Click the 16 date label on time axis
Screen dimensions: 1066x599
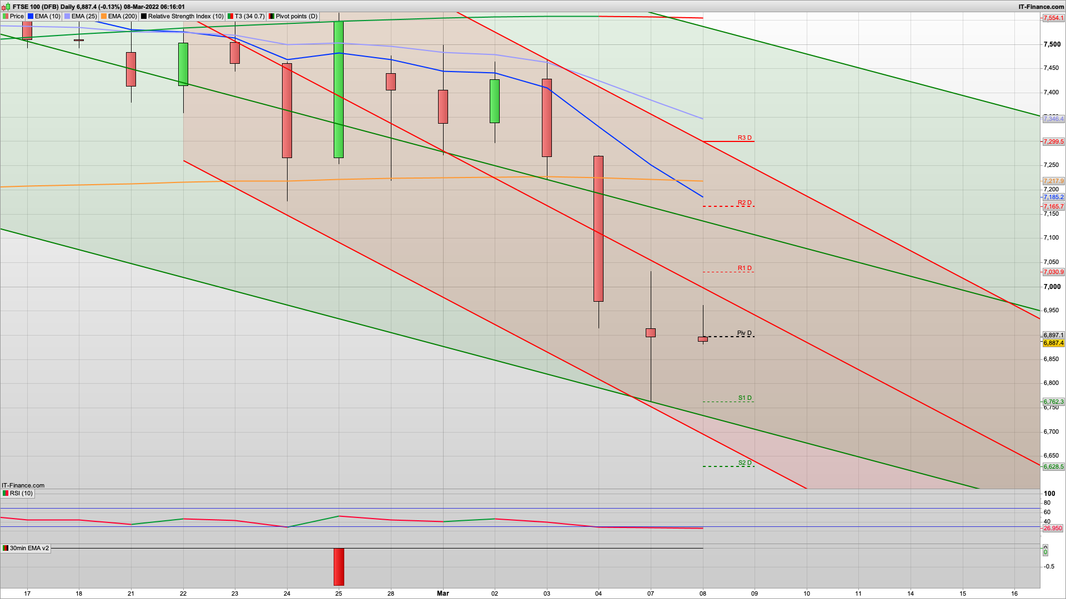(x=1014, y=593)
